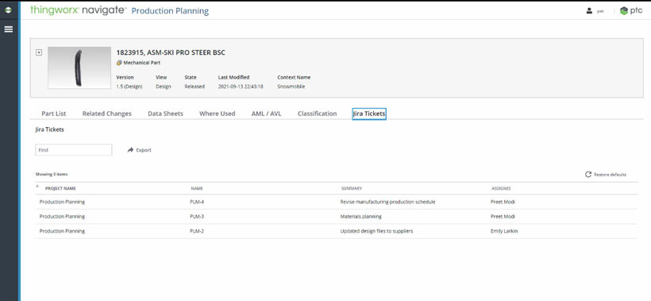Click version value 1.5 (Design)
This screenshot has width=651, height=301.
pyautogui.click(x=129, y=87)
